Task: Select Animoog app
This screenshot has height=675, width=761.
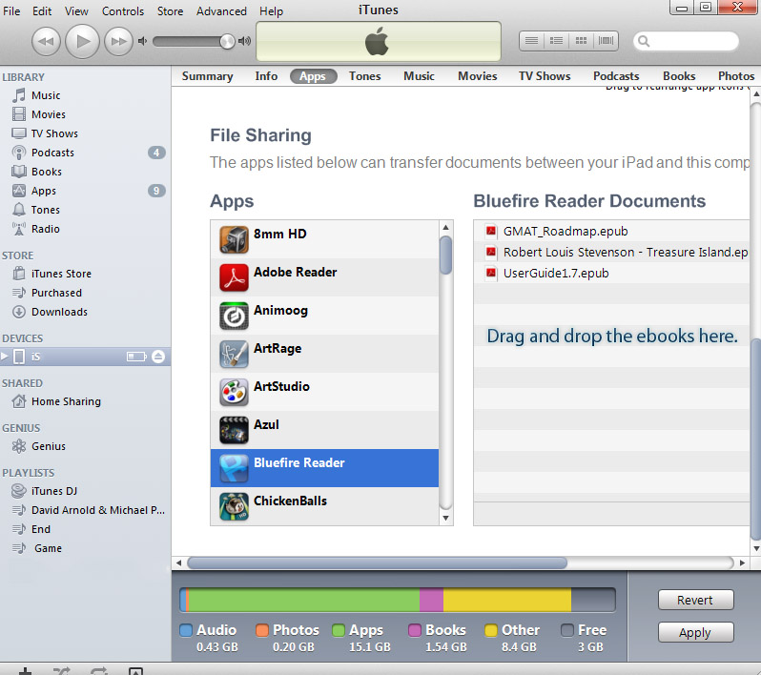Action: coord(324,316)
